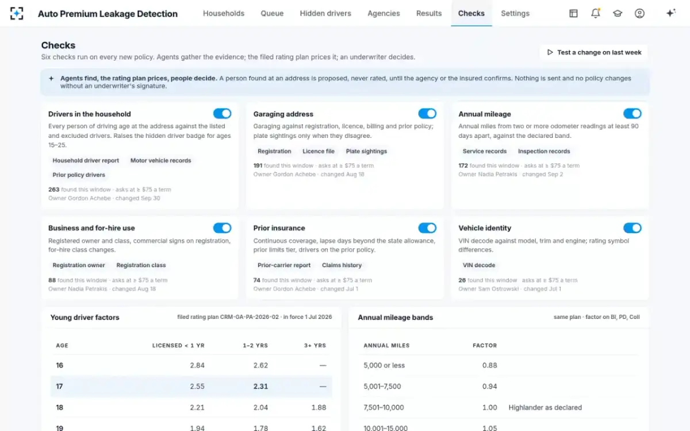The height and width of the screenshot is (431, 690).
Task: Open the graduation cap learning icon
Action: [618, 13]
